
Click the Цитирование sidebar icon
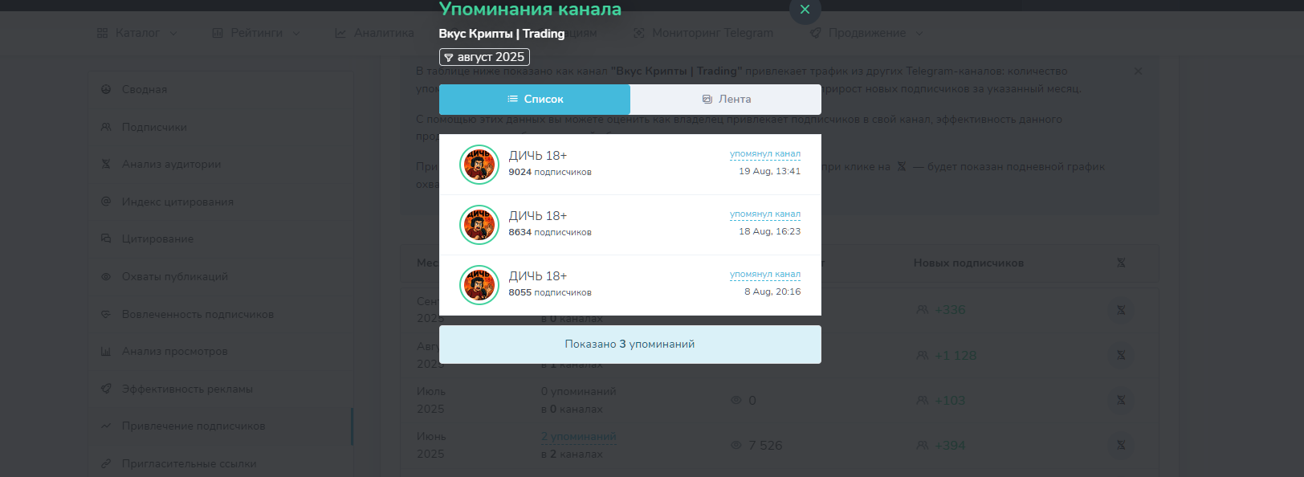[106, 238]
